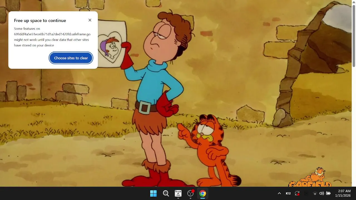
Task: Click the Google Chrome taskbar icon
Action: (x=203, y=193)
